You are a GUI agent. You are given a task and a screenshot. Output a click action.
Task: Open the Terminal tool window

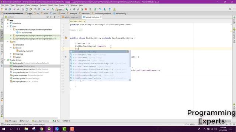pos(24,121)
